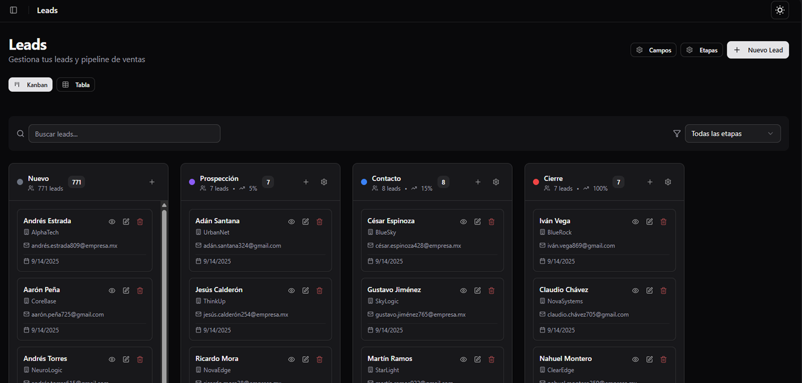Switch to Kanban view

(x=30, y=85)
